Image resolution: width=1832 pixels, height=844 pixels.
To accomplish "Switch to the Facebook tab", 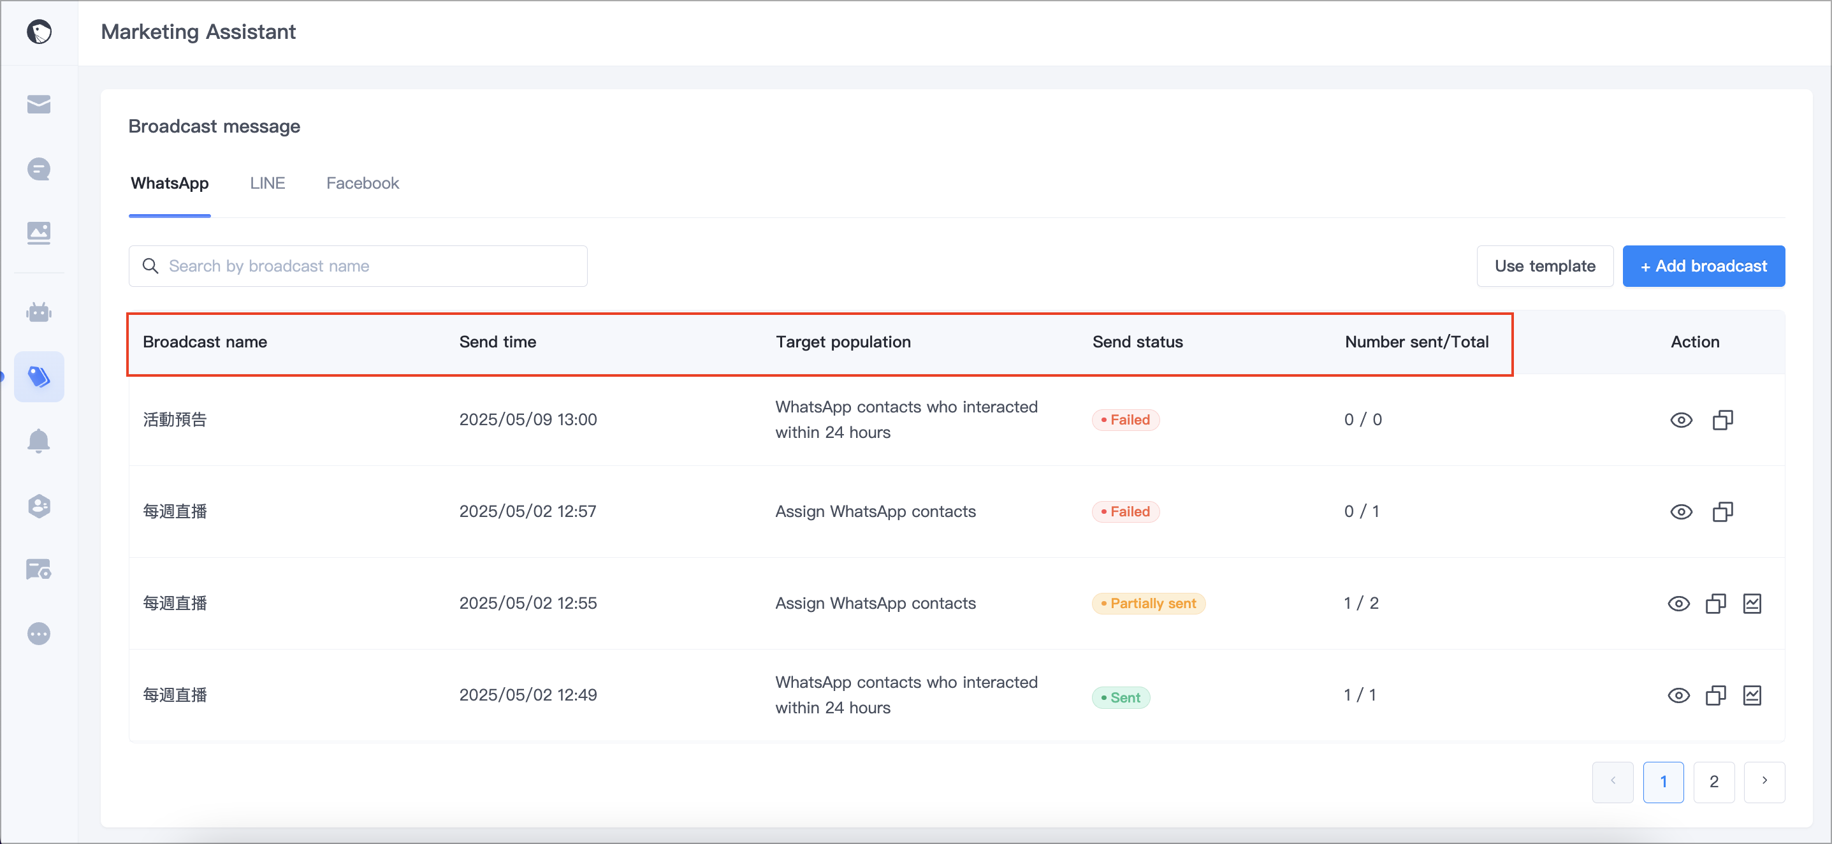I will point(363,184).
